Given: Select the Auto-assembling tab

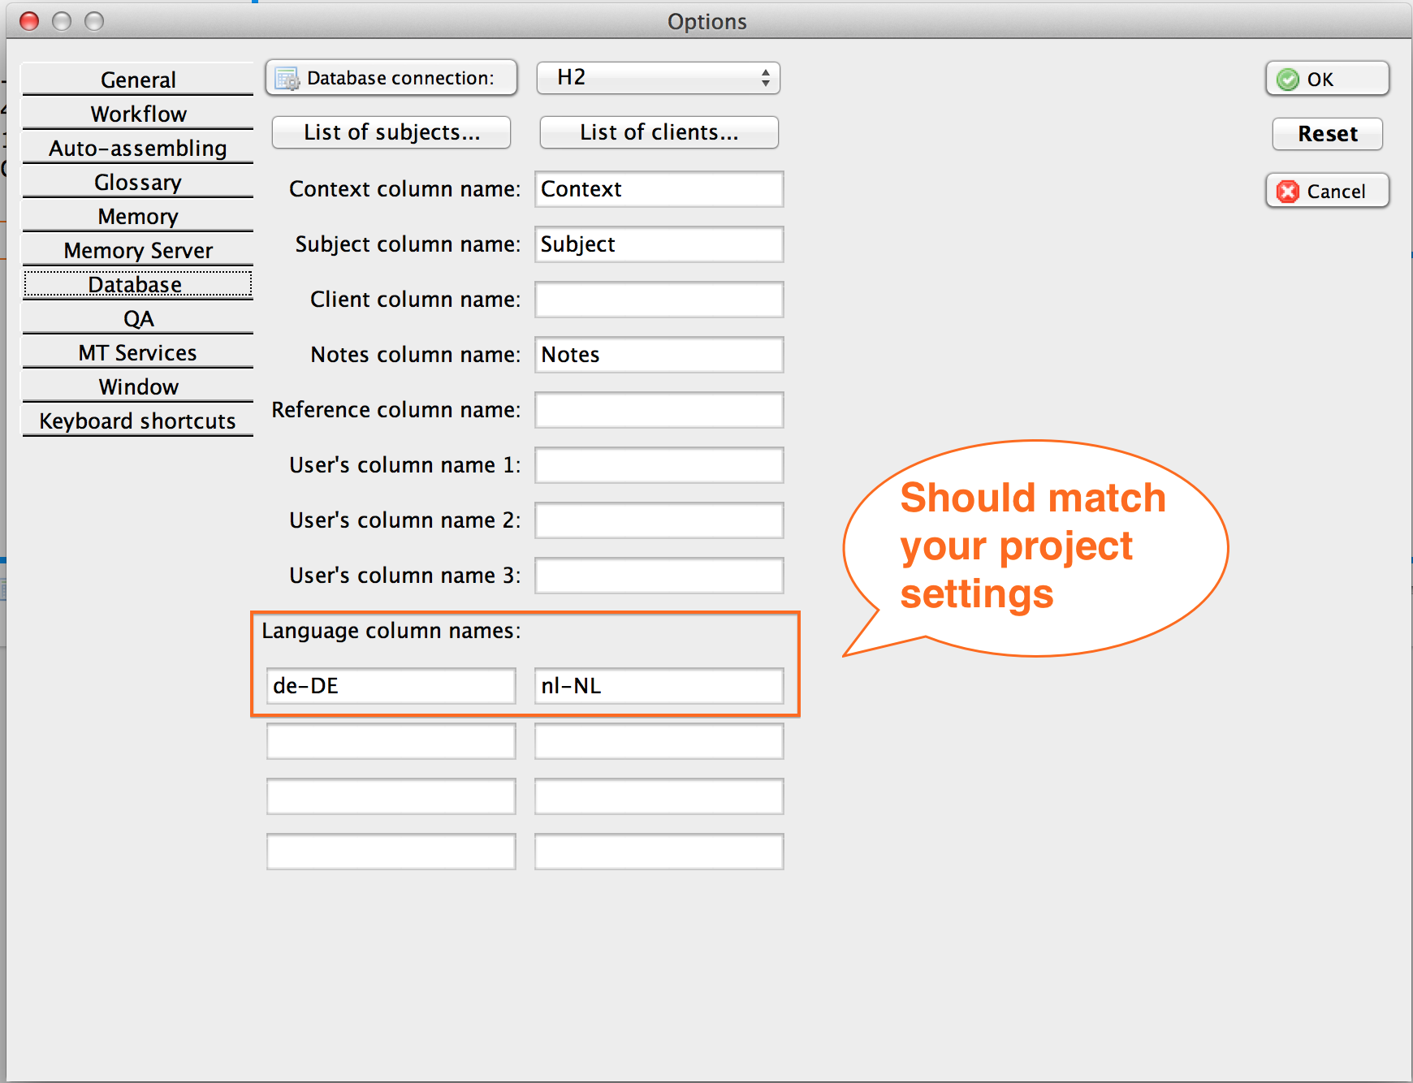Looking at the screenshot, I should tap(138, 148).
